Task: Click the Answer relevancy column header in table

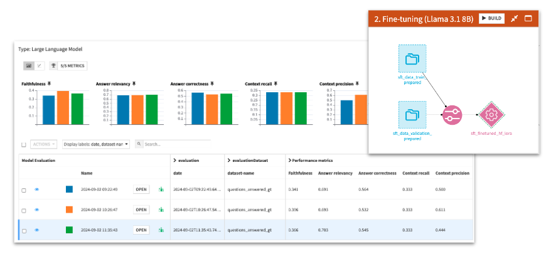Action: coord(335,173)
